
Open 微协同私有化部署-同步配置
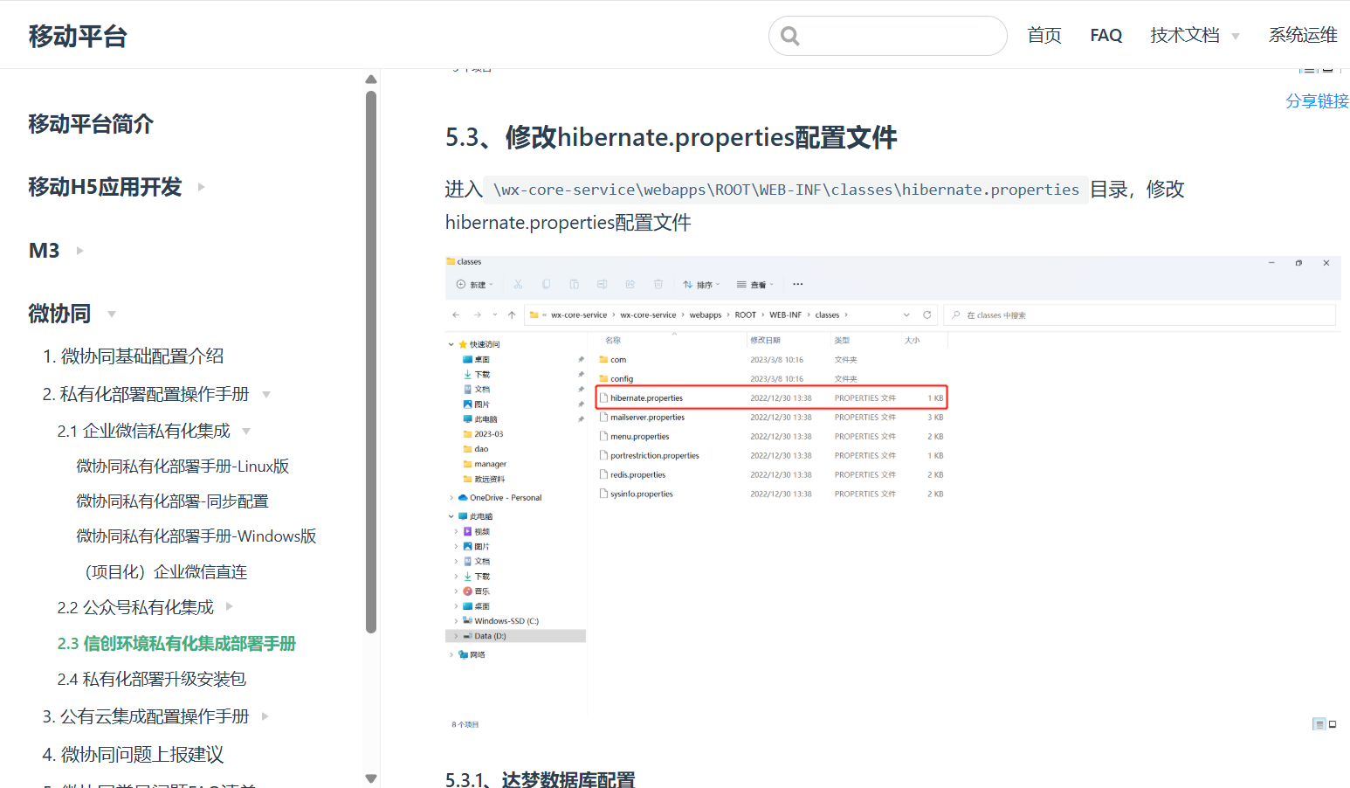[x=172, y=501]
